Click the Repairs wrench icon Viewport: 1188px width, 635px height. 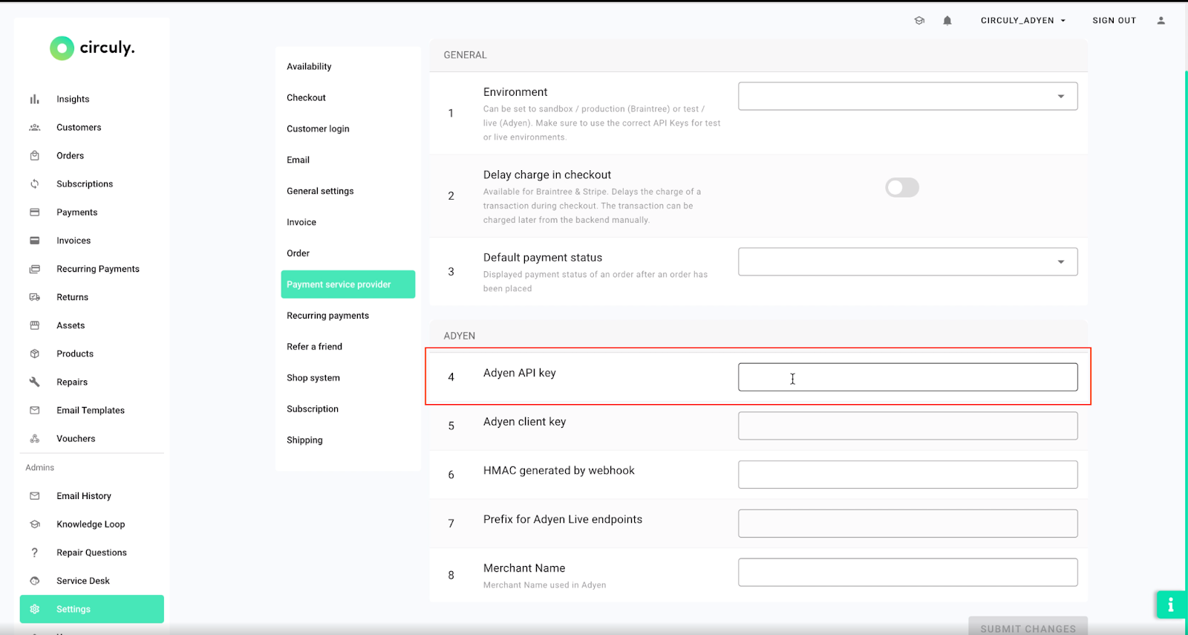tap(34, 382)
